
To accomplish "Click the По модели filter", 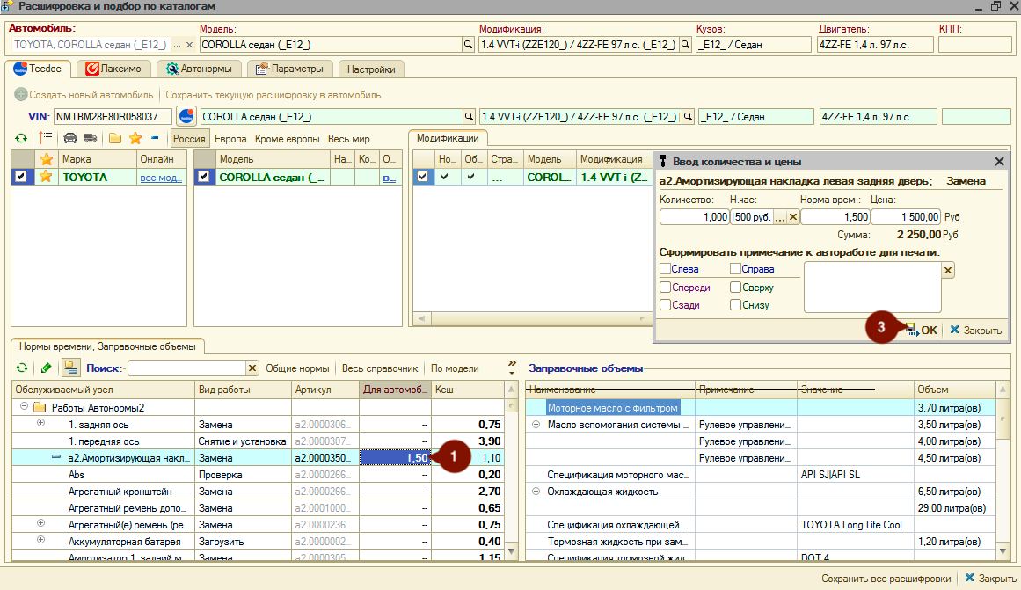I will pos(455,368).
